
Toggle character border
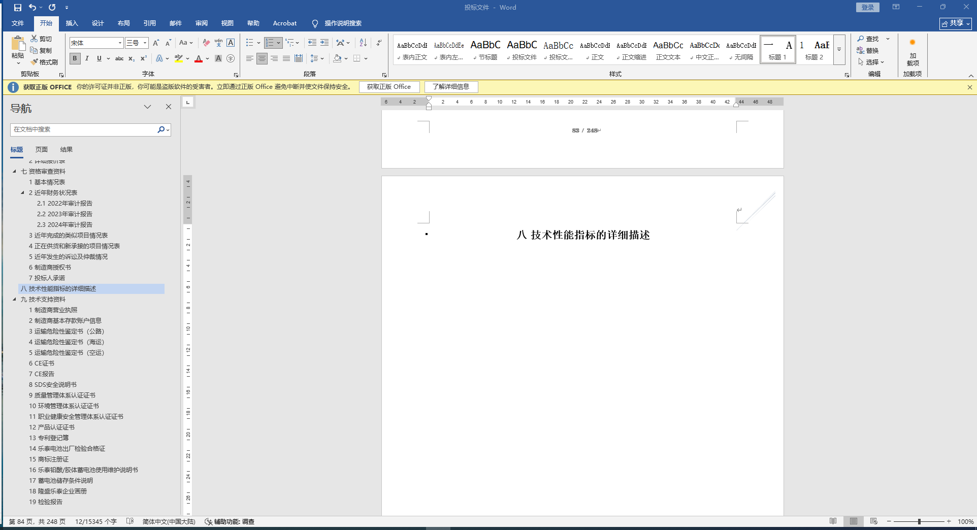tap(231, 43)
